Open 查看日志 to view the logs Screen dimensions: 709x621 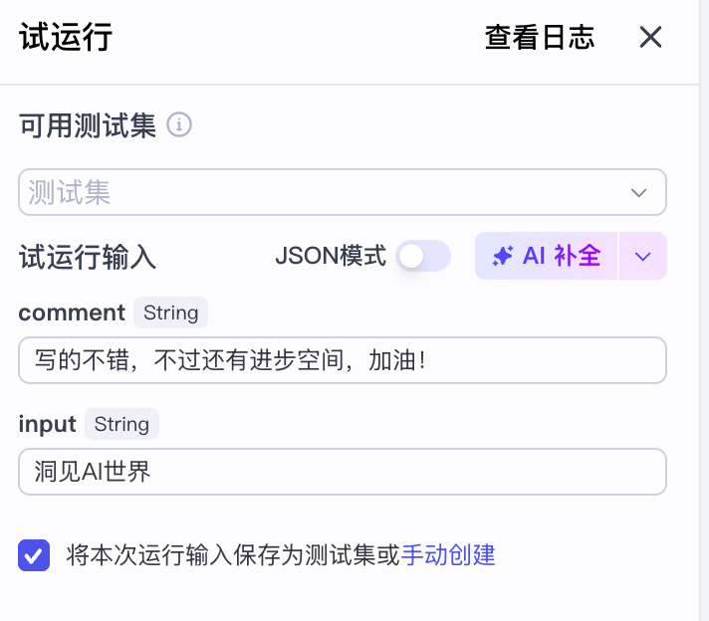point(539,38)
